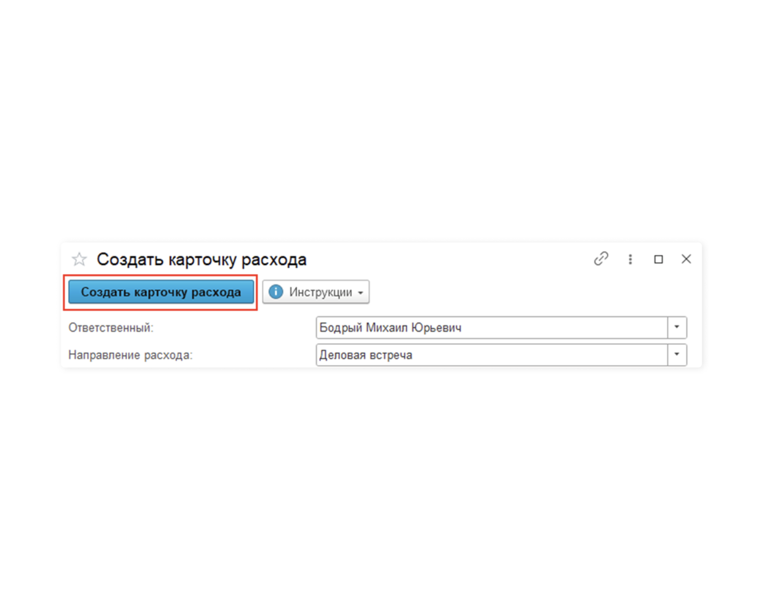Open the Инструкции dropdown menu

point(316,292)
